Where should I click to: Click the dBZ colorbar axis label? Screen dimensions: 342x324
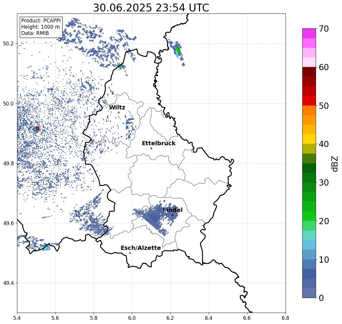point(335,163)
